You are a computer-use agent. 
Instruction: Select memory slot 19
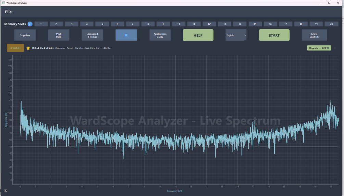(x=316, y=24)
